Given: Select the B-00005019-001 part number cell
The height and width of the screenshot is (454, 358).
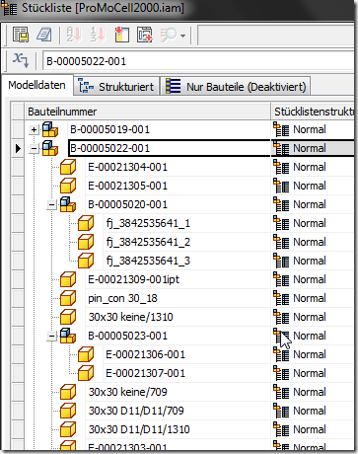Looking at the screenshot, I should 169,129.
